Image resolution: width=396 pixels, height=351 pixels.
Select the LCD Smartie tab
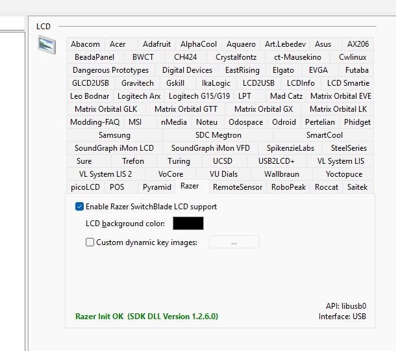click(x=348, y=83)
